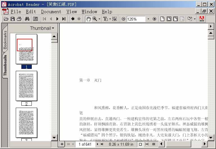
Task: Open the text select tool dropdown arrow
Action: [x=110, y=19]
